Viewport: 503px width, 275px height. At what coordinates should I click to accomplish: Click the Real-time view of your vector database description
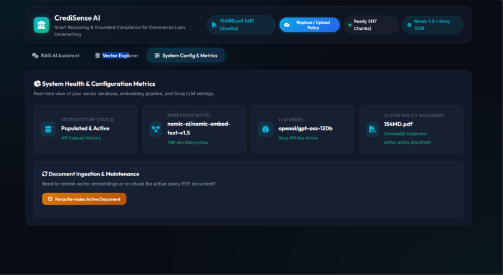(x=124, y=94)
